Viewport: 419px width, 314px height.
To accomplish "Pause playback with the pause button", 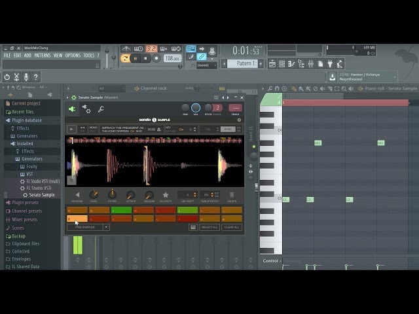I will click(x=136, y=58).
